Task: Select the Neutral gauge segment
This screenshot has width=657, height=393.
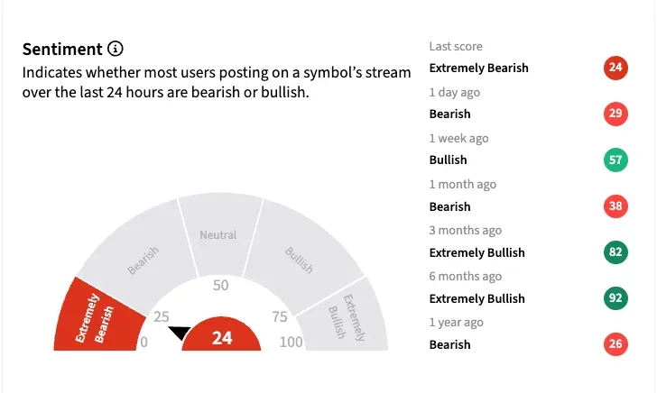Action: (x=217, y=233)
